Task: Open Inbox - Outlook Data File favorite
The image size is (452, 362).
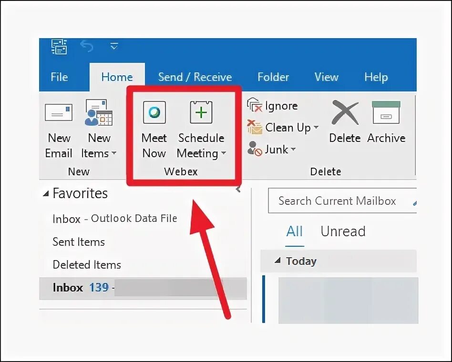Action: (x=115, y=219)
